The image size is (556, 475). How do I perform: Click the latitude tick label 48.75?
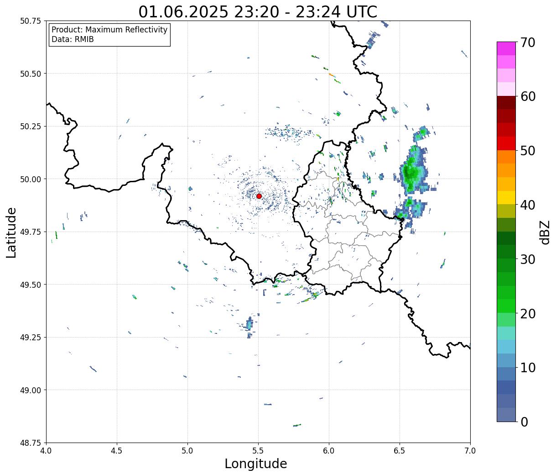point(30,443)
